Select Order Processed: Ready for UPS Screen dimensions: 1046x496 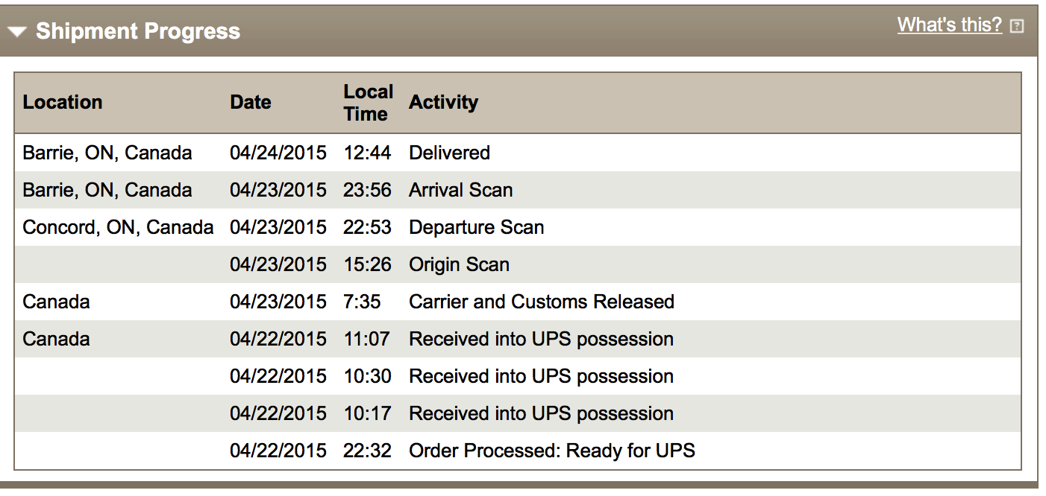[x=552, y=451]
